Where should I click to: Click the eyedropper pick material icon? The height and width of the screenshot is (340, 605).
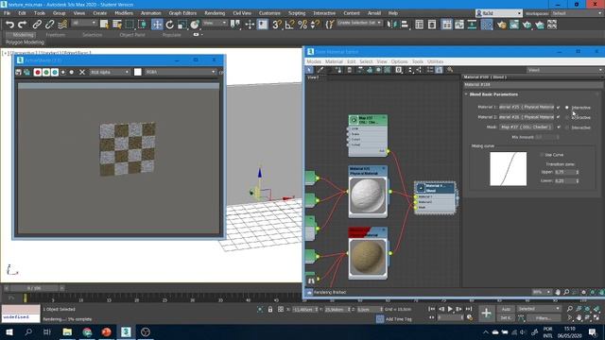(320, 70)
